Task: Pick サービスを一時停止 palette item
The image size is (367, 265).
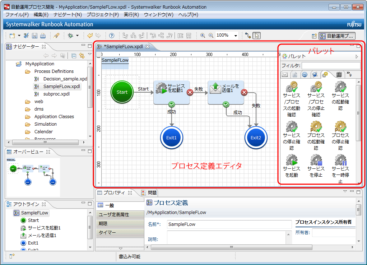Action: [340, 168]
